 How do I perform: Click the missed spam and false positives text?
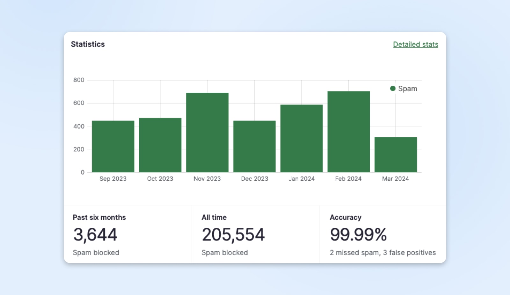click(382, 253)
